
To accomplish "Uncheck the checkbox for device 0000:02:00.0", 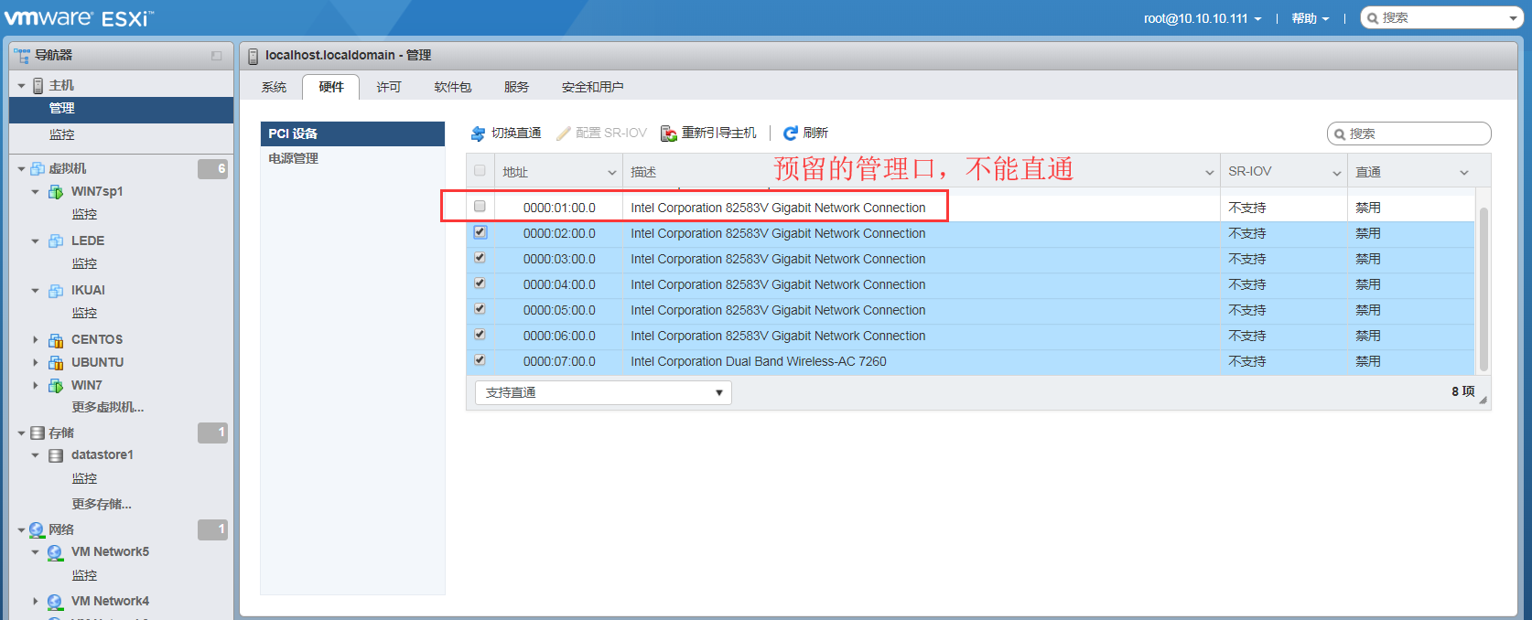I will [x=480, y=232].
